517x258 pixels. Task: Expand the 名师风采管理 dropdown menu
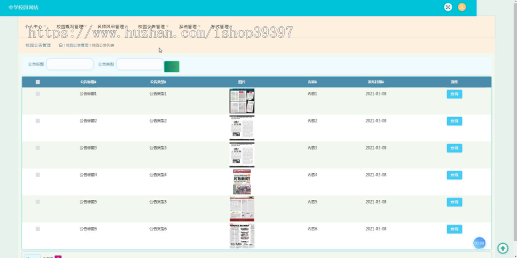click(112, 26)
